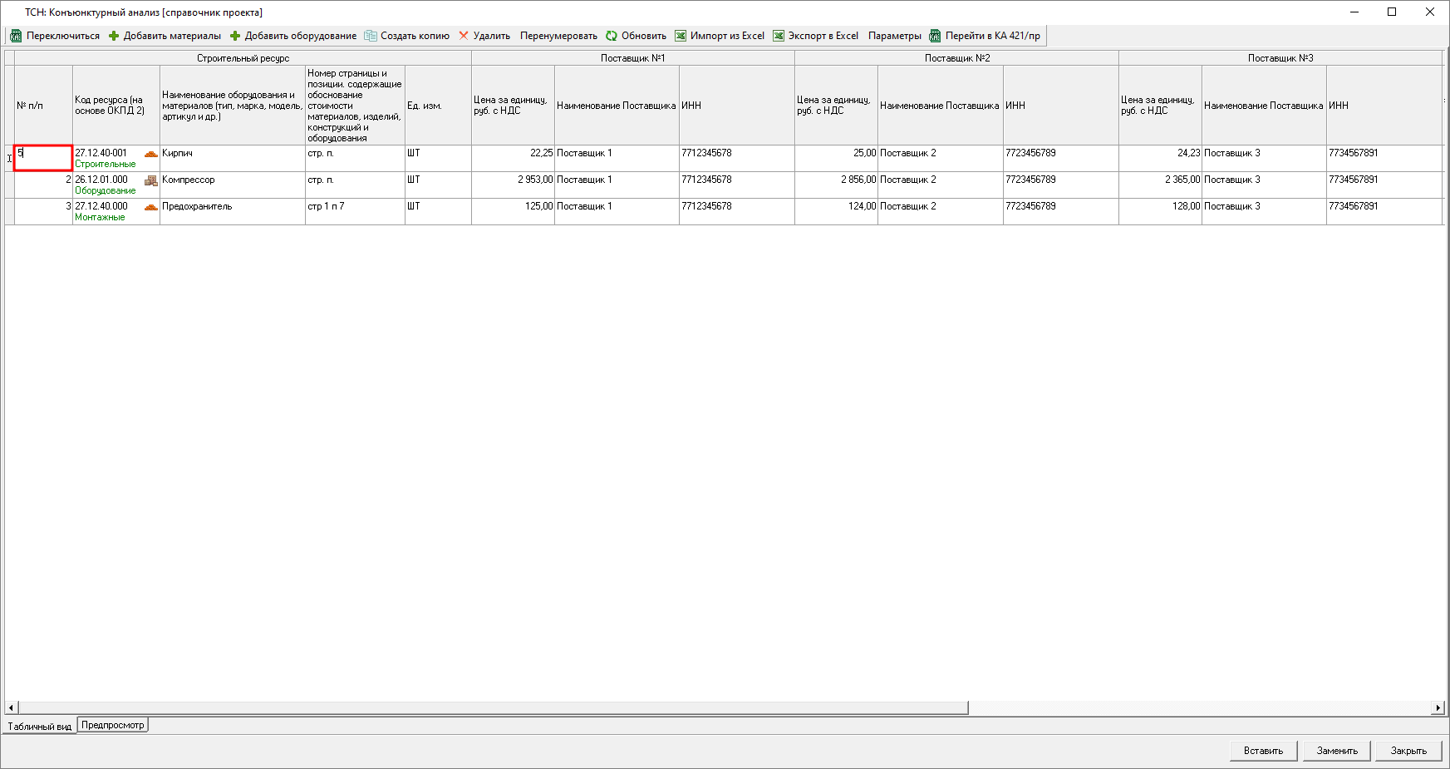Refresh table with Обновить
This screenshot has height=769, width=1450.
636,36
